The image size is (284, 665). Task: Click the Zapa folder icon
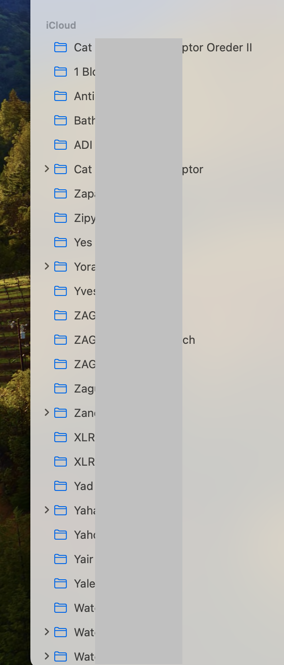[60, 194]
